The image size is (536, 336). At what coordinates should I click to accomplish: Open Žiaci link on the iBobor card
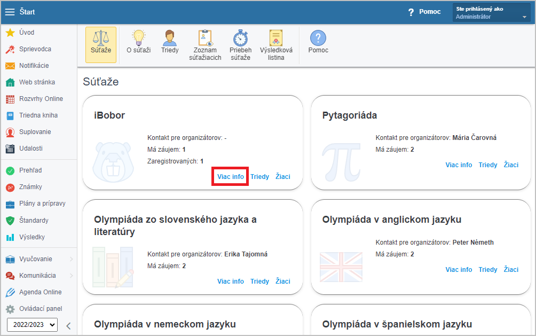point(283,177)
